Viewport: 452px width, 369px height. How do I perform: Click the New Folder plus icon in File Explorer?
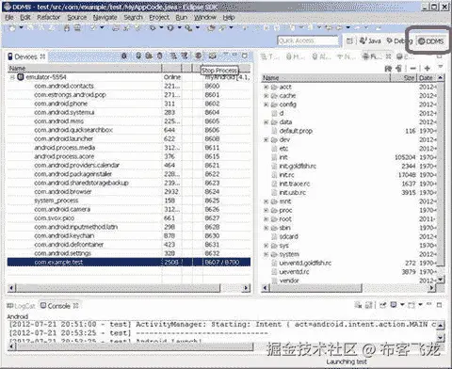tap(427, 68)
